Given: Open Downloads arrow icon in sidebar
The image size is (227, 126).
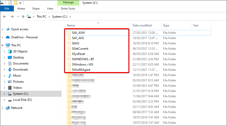Looking at the screenshot, I should (x=10, y=70).
